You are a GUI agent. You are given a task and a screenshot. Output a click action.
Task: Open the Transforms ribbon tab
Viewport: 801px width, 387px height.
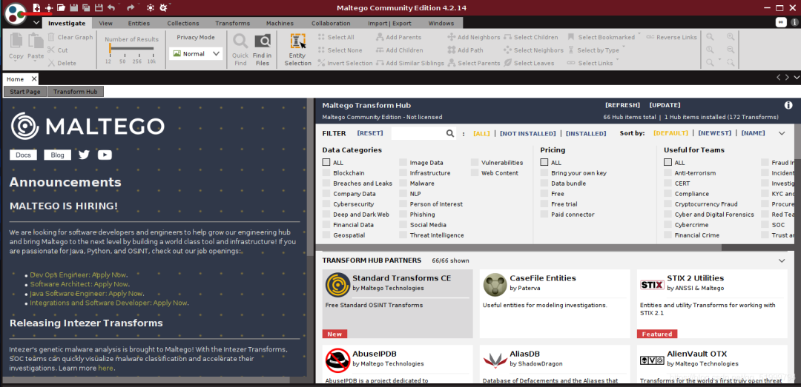232,24
